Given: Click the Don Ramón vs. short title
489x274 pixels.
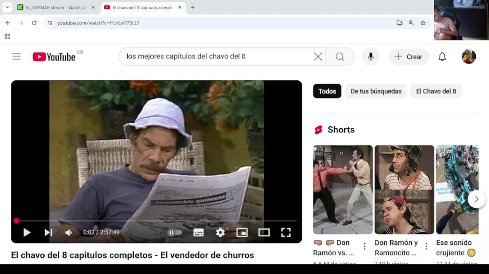Looking at the screenshot, I should [x=334, y=248].
